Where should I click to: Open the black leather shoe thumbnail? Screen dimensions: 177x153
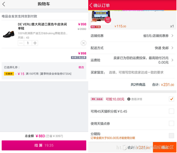9,34
